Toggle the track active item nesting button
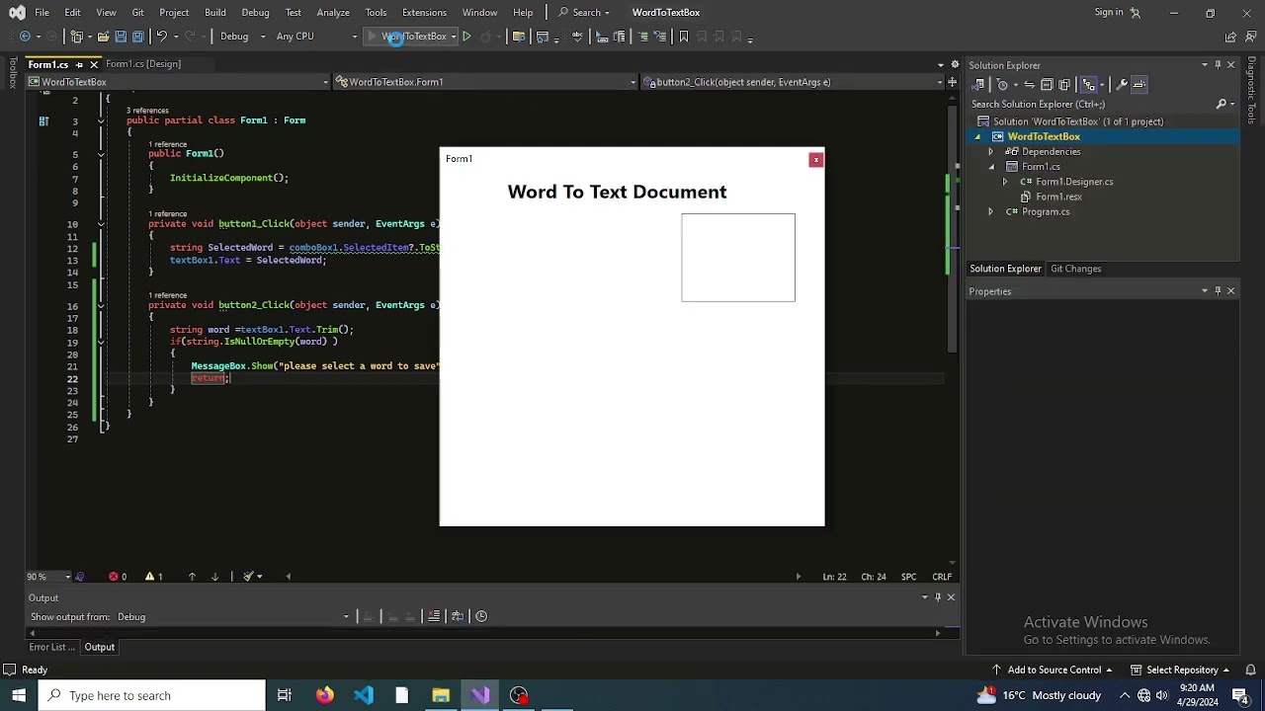The image size is (1265, 711). (1088, 85)
